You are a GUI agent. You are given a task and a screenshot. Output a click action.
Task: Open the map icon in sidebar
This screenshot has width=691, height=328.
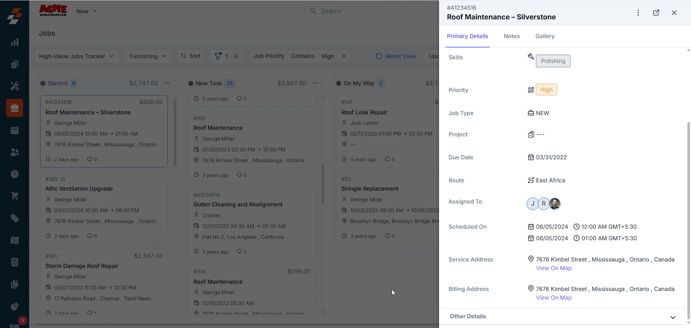tap(14, 240)
